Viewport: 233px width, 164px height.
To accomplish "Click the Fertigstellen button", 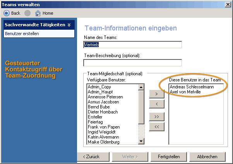I will point(169,157).
